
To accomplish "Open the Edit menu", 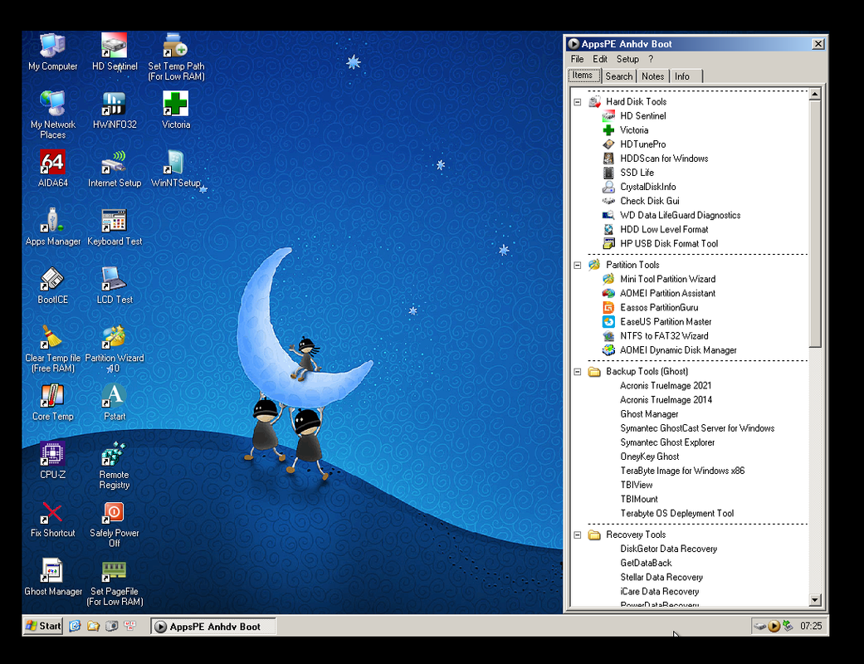I will [599, 59].
